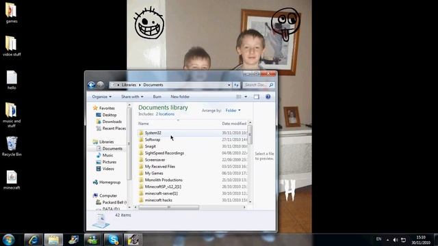Click the file list horizontal scrollbar
Viewport: 438px width, 246px height.
coord(168,207)
